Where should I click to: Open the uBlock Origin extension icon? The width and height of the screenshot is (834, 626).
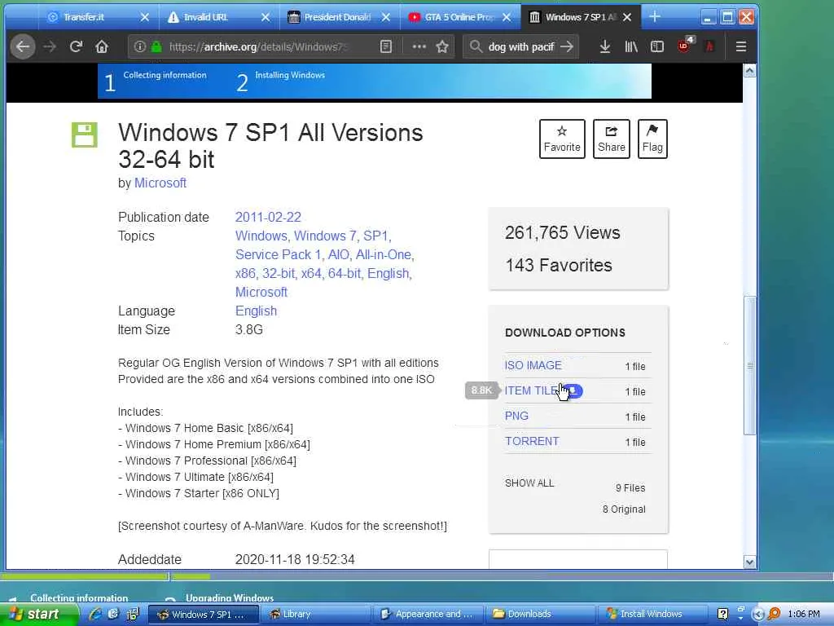pos(685,46)
